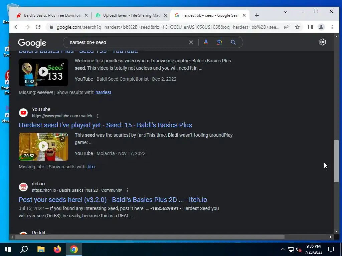
Task: Bookmark this page with the star
Action: point(297,27)
